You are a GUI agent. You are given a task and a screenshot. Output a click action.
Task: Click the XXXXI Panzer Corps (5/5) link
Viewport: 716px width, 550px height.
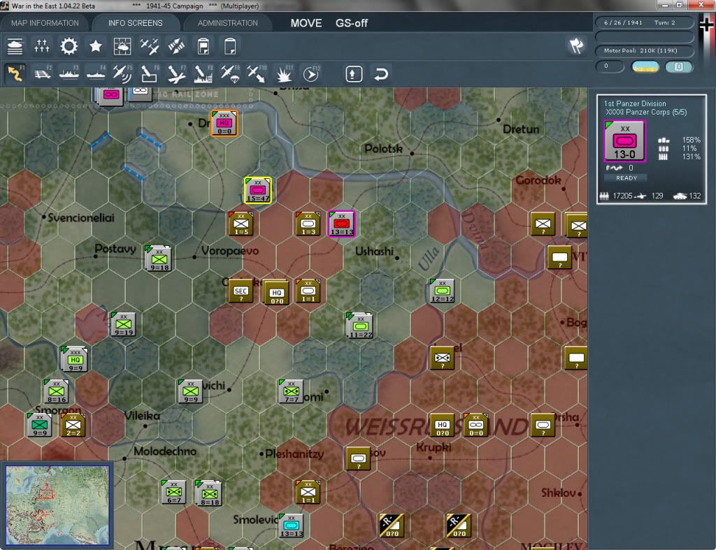click(646, 113)
